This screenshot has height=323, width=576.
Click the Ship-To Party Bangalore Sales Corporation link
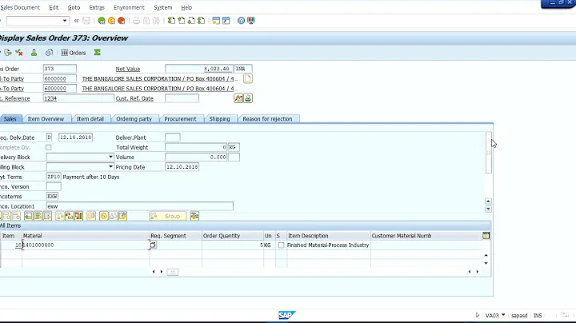coord(158,89)
